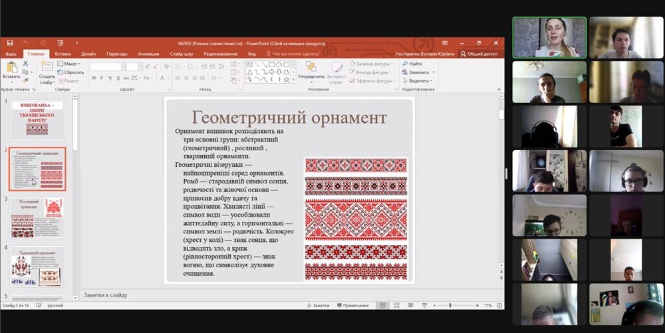The width and height of the screenshot is (665, 333).
Task: Apply a numbered list
Action: click(192, 66)
